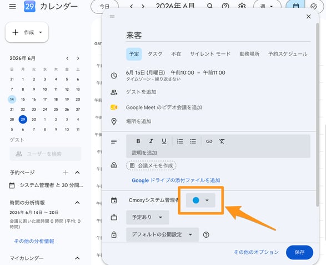Viewport: 326px width, 265px height.
Task: Click Google Meet のビデオ会議を追加
Action: click(x=164, y=107)
